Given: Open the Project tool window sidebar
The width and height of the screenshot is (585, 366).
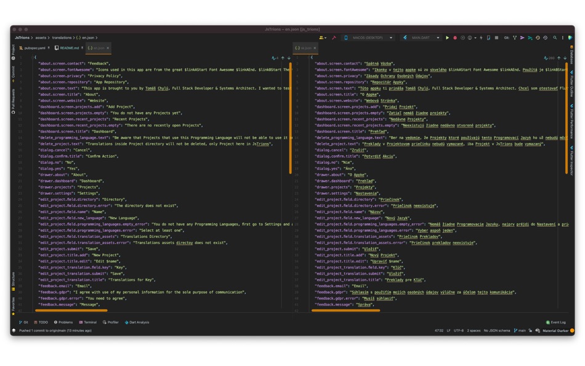Looking at the screenshot, I should coord(13,52).
